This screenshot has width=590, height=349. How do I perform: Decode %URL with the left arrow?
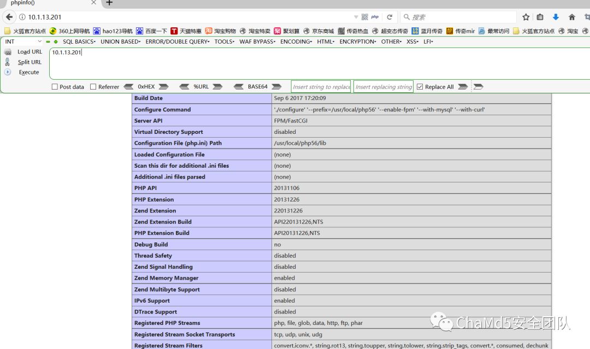[184, 86]
